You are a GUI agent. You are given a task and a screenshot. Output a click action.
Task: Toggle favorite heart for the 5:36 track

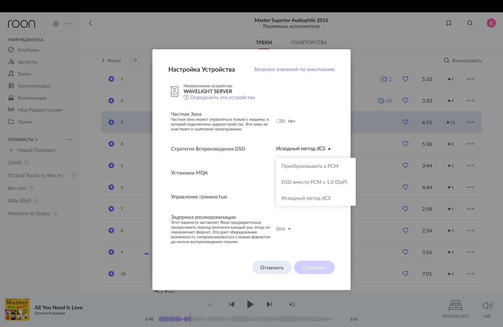click(405, 144)
